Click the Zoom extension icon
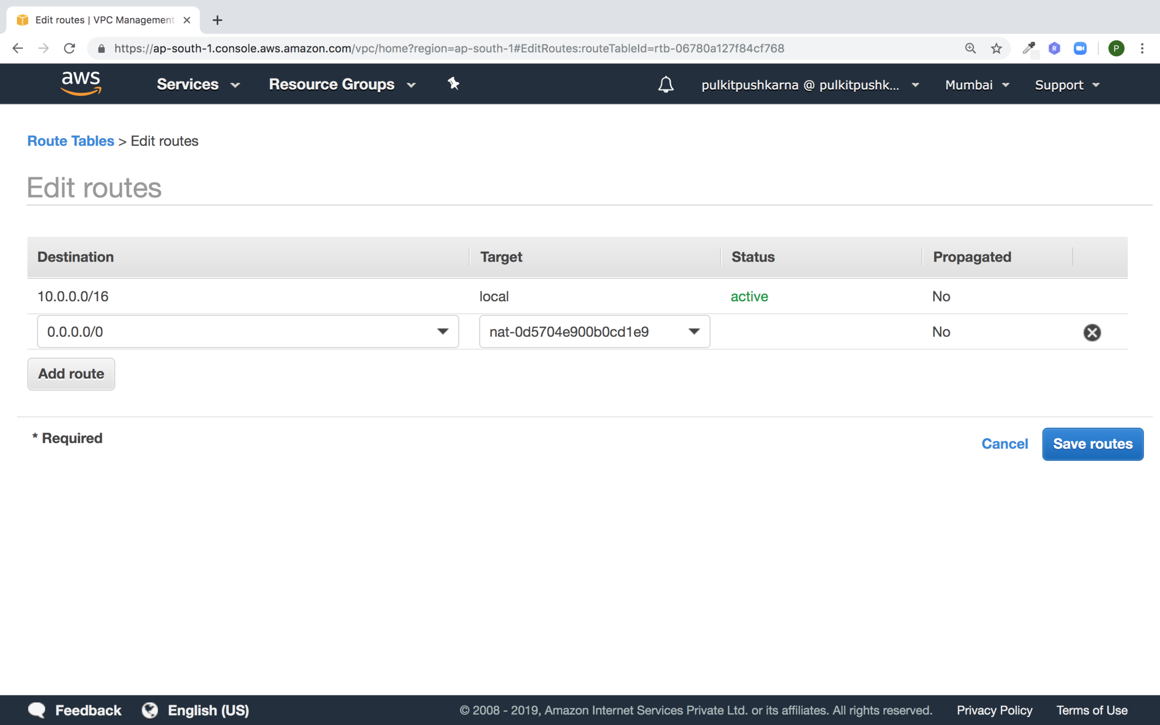1160x725 pixels. click(x=1080, y=48)
